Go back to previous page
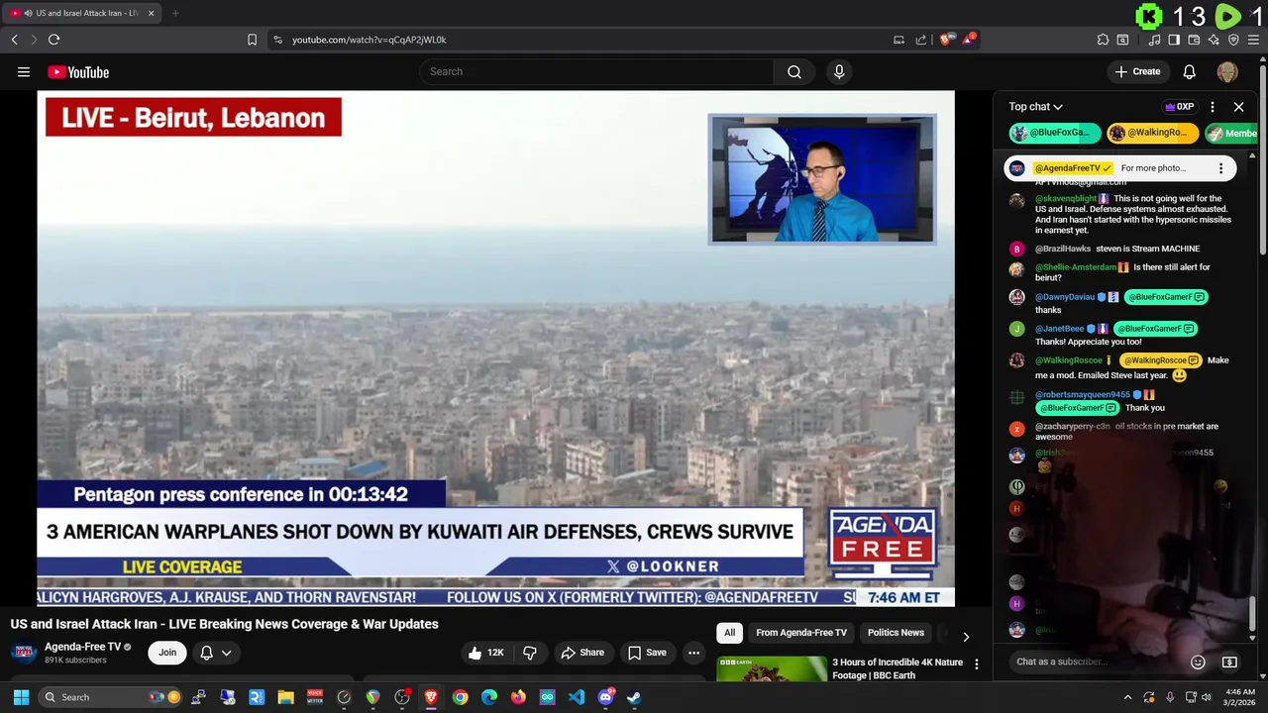 [x=14, y=40]
